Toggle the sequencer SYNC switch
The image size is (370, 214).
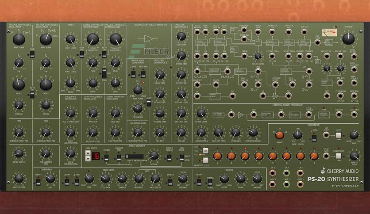tap(314, 138)
